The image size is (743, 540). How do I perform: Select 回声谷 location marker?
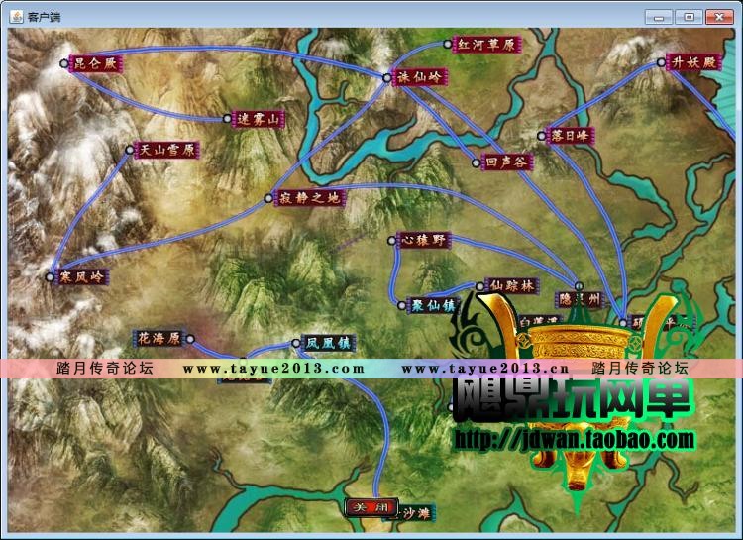[x=507, y=162]
